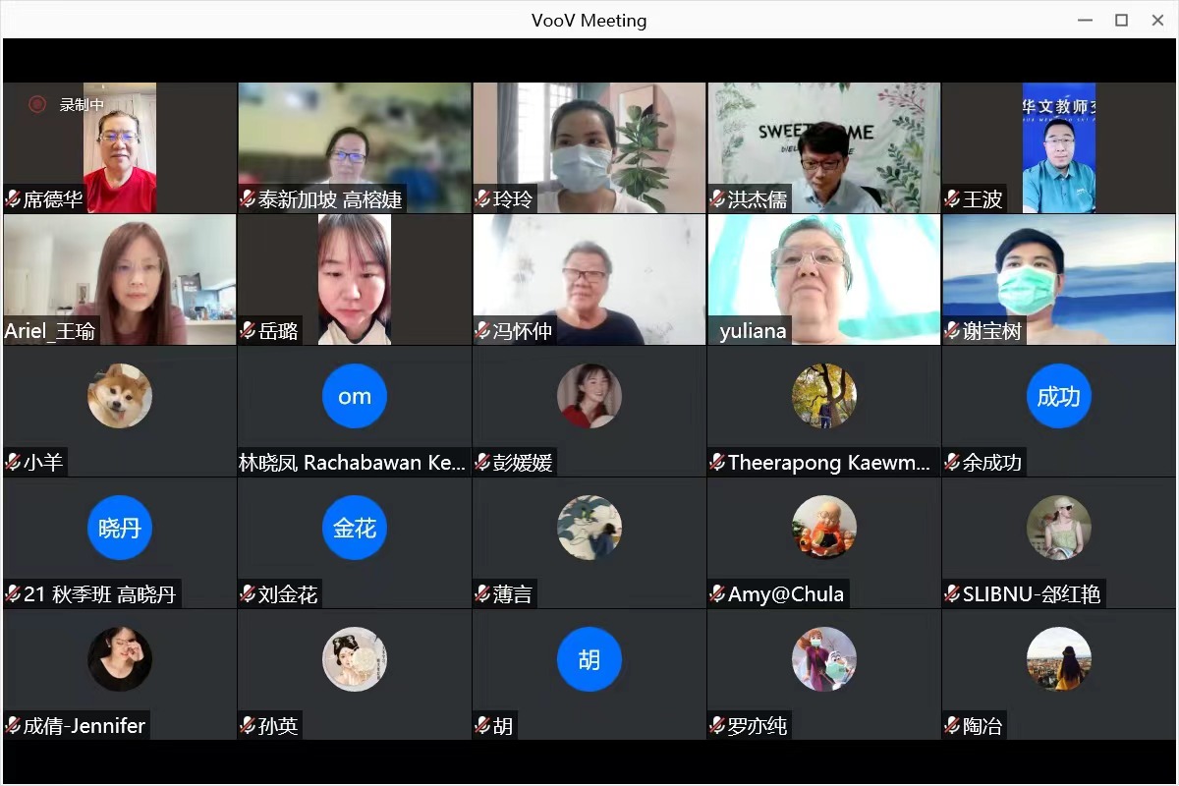Click muted mic icon beside Theerapong Kaewm...
Screen dimensions: 1179x786
717,463
